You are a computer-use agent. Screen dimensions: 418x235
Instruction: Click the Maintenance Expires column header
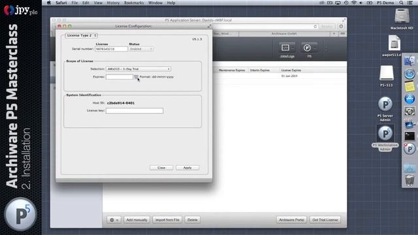[x=232, y=70]
